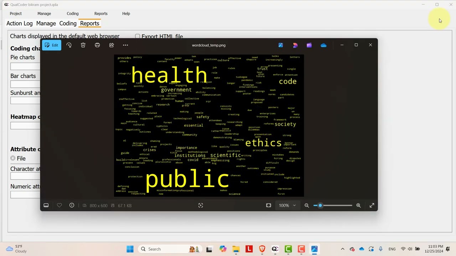Rotate the wordcloud image
The width and height of the screenshot is (456, 256).
point(69,45)
